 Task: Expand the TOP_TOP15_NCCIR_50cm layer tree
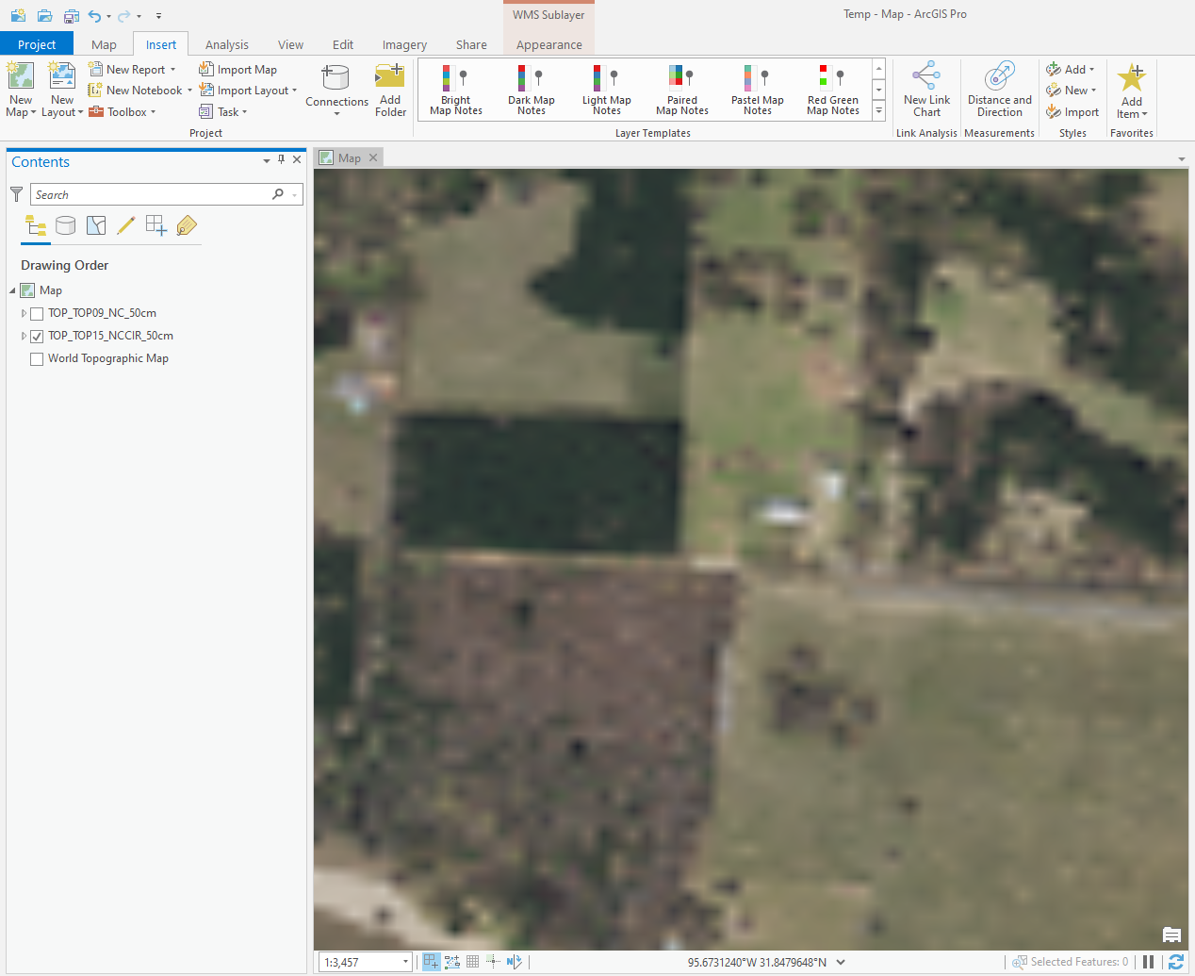tap(24, 336)
